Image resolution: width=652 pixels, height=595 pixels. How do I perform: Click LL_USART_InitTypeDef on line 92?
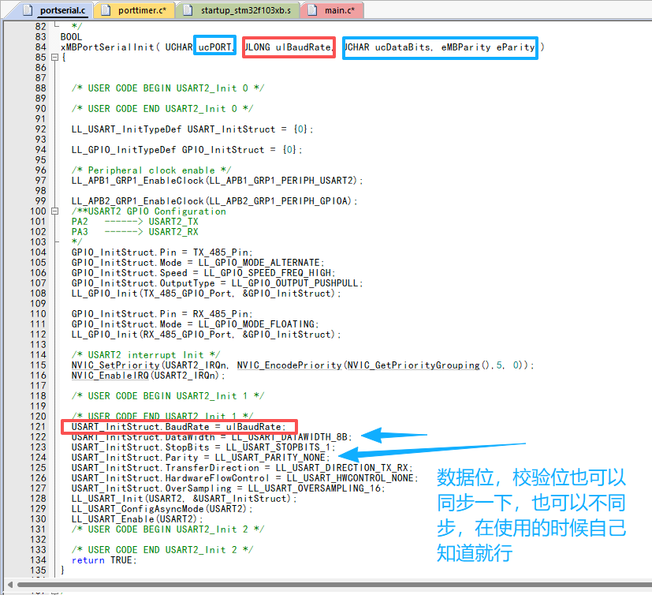point(126,129)
